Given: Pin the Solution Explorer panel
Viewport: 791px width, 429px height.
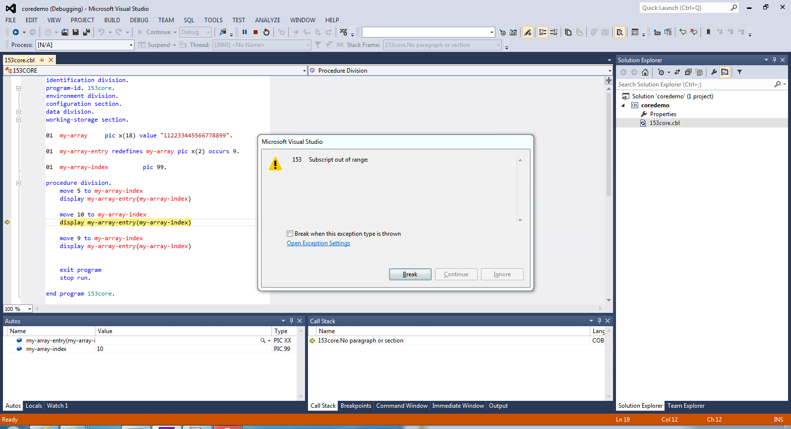Looking at the screenshot, I should click(x=774, y=60).
